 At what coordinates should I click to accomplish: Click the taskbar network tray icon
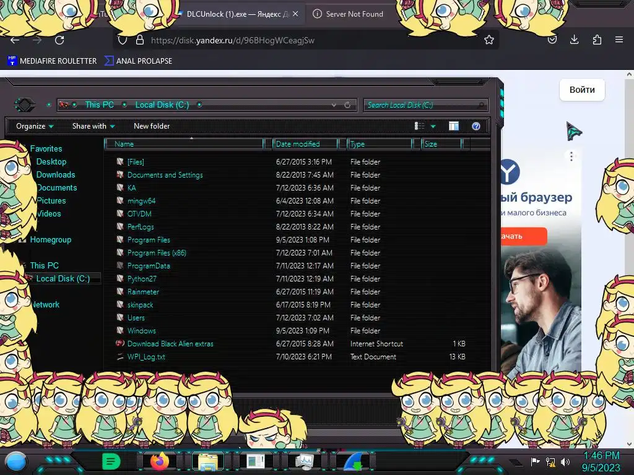pyautogui.click(x=550, y=461)
